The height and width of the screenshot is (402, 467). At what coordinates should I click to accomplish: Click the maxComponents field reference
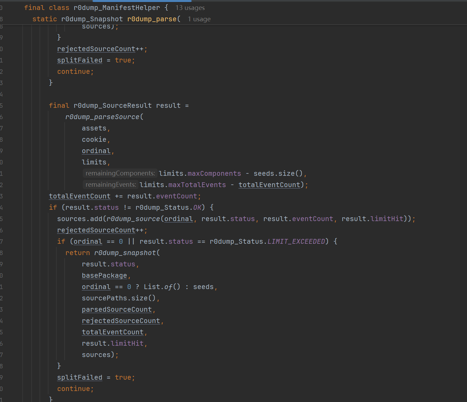point(214,173)
